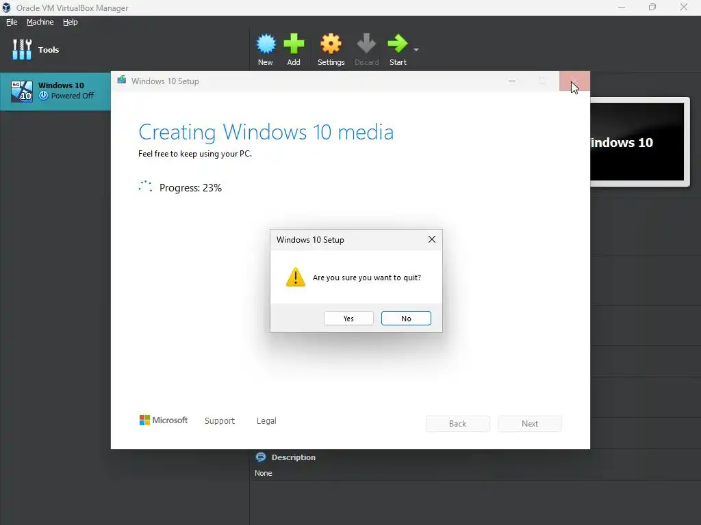This screenshot has width=701, height=525.
Task: Click the Windows 10 Setup window icon
Action: (x=122, y=81)
